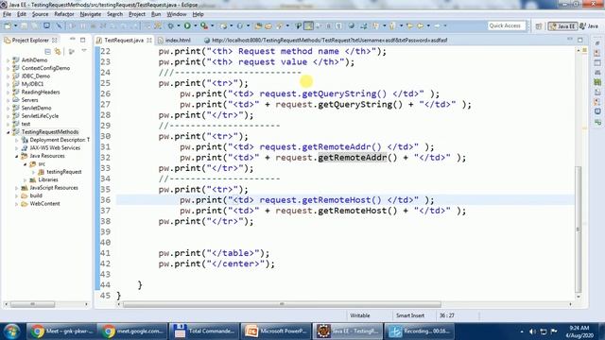605x340 pixels.
Task: Maximize the Project Explorer panel
Action: [82, 40]
